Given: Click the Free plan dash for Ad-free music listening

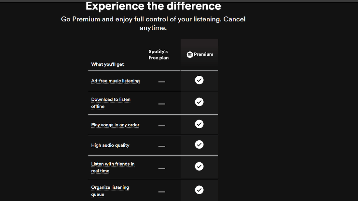Looking at the screenshot, I should [162, 82].
